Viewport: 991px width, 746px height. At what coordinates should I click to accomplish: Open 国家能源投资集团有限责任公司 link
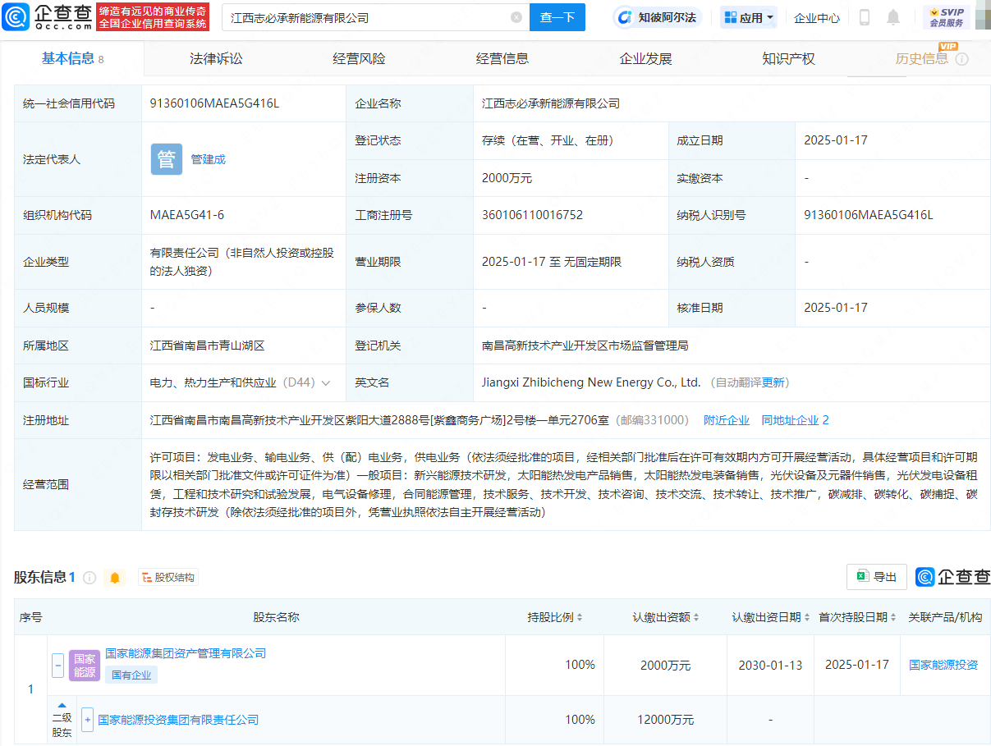178,720
